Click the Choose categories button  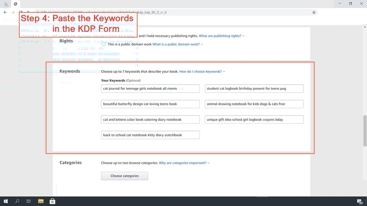[x=125, y=176]
